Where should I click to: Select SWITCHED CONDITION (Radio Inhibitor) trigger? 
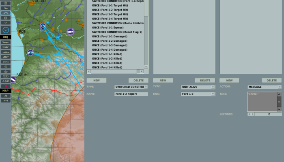click(x=118, y=23)
